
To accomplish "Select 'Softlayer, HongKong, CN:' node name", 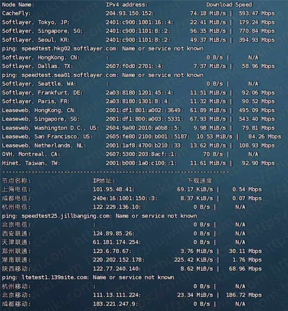I will (x=41, y=58).
